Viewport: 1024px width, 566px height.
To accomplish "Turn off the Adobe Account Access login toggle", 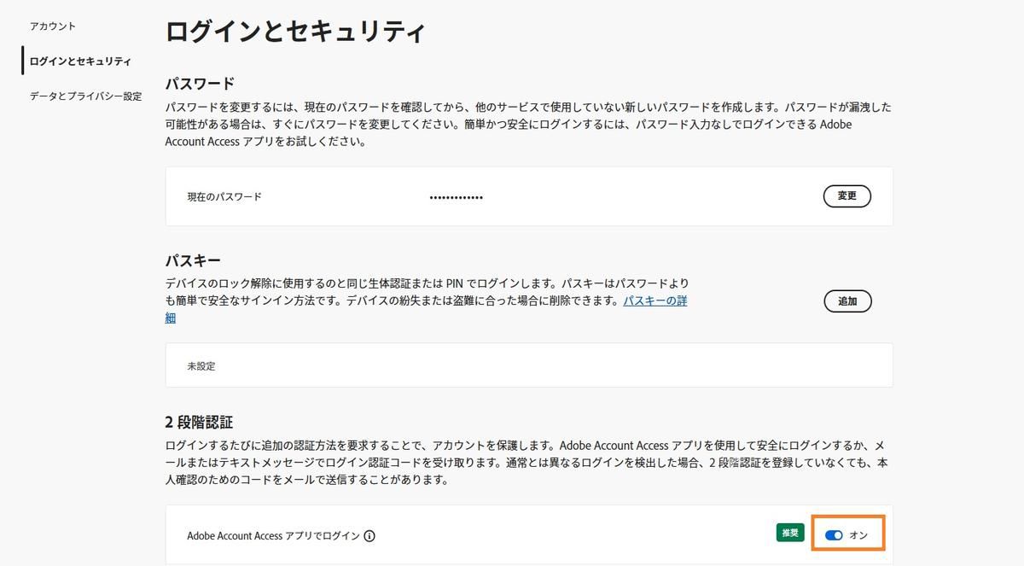I will pyautogui.click(x=835, y=534).
